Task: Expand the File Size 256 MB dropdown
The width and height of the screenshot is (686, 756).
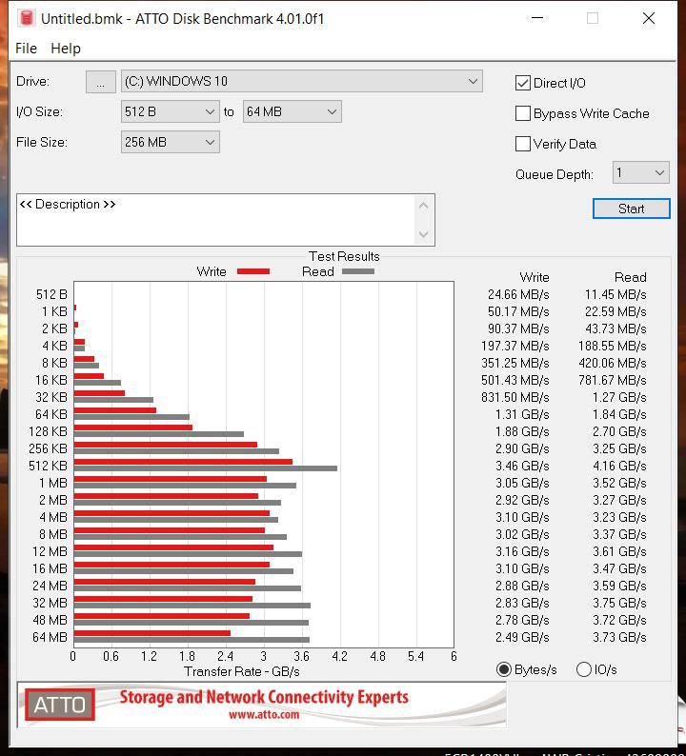Action: pos(171,142)
